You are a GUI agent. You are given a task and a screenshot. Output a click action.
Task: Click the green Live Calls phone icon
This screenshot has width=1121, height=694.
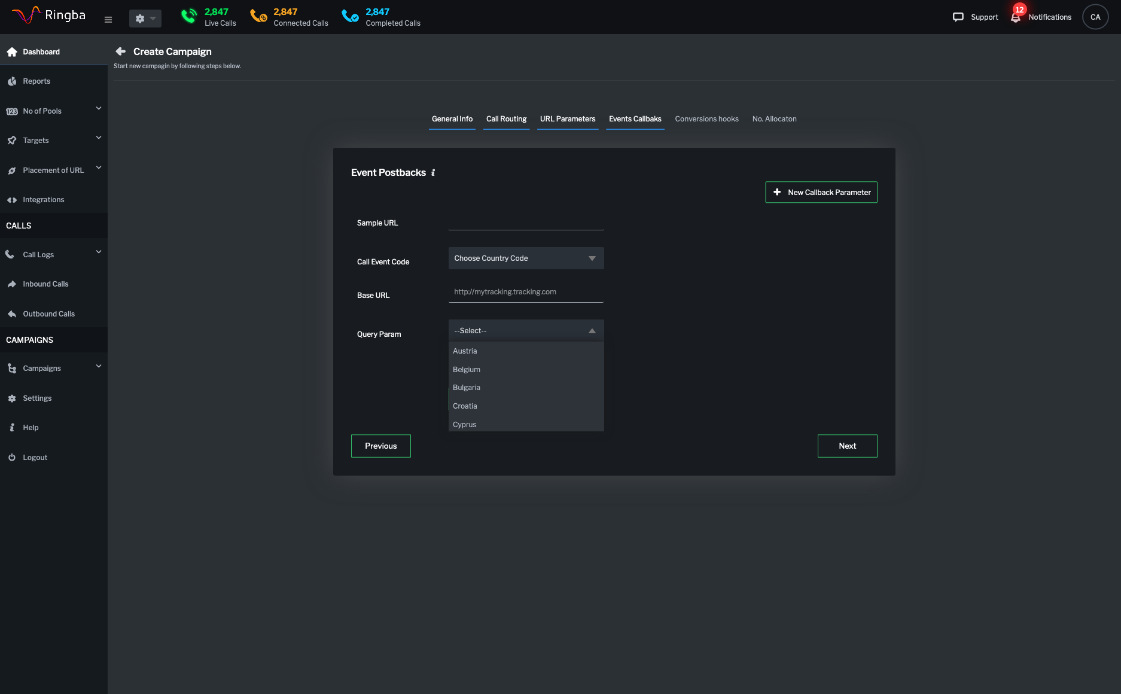point(189,16)
